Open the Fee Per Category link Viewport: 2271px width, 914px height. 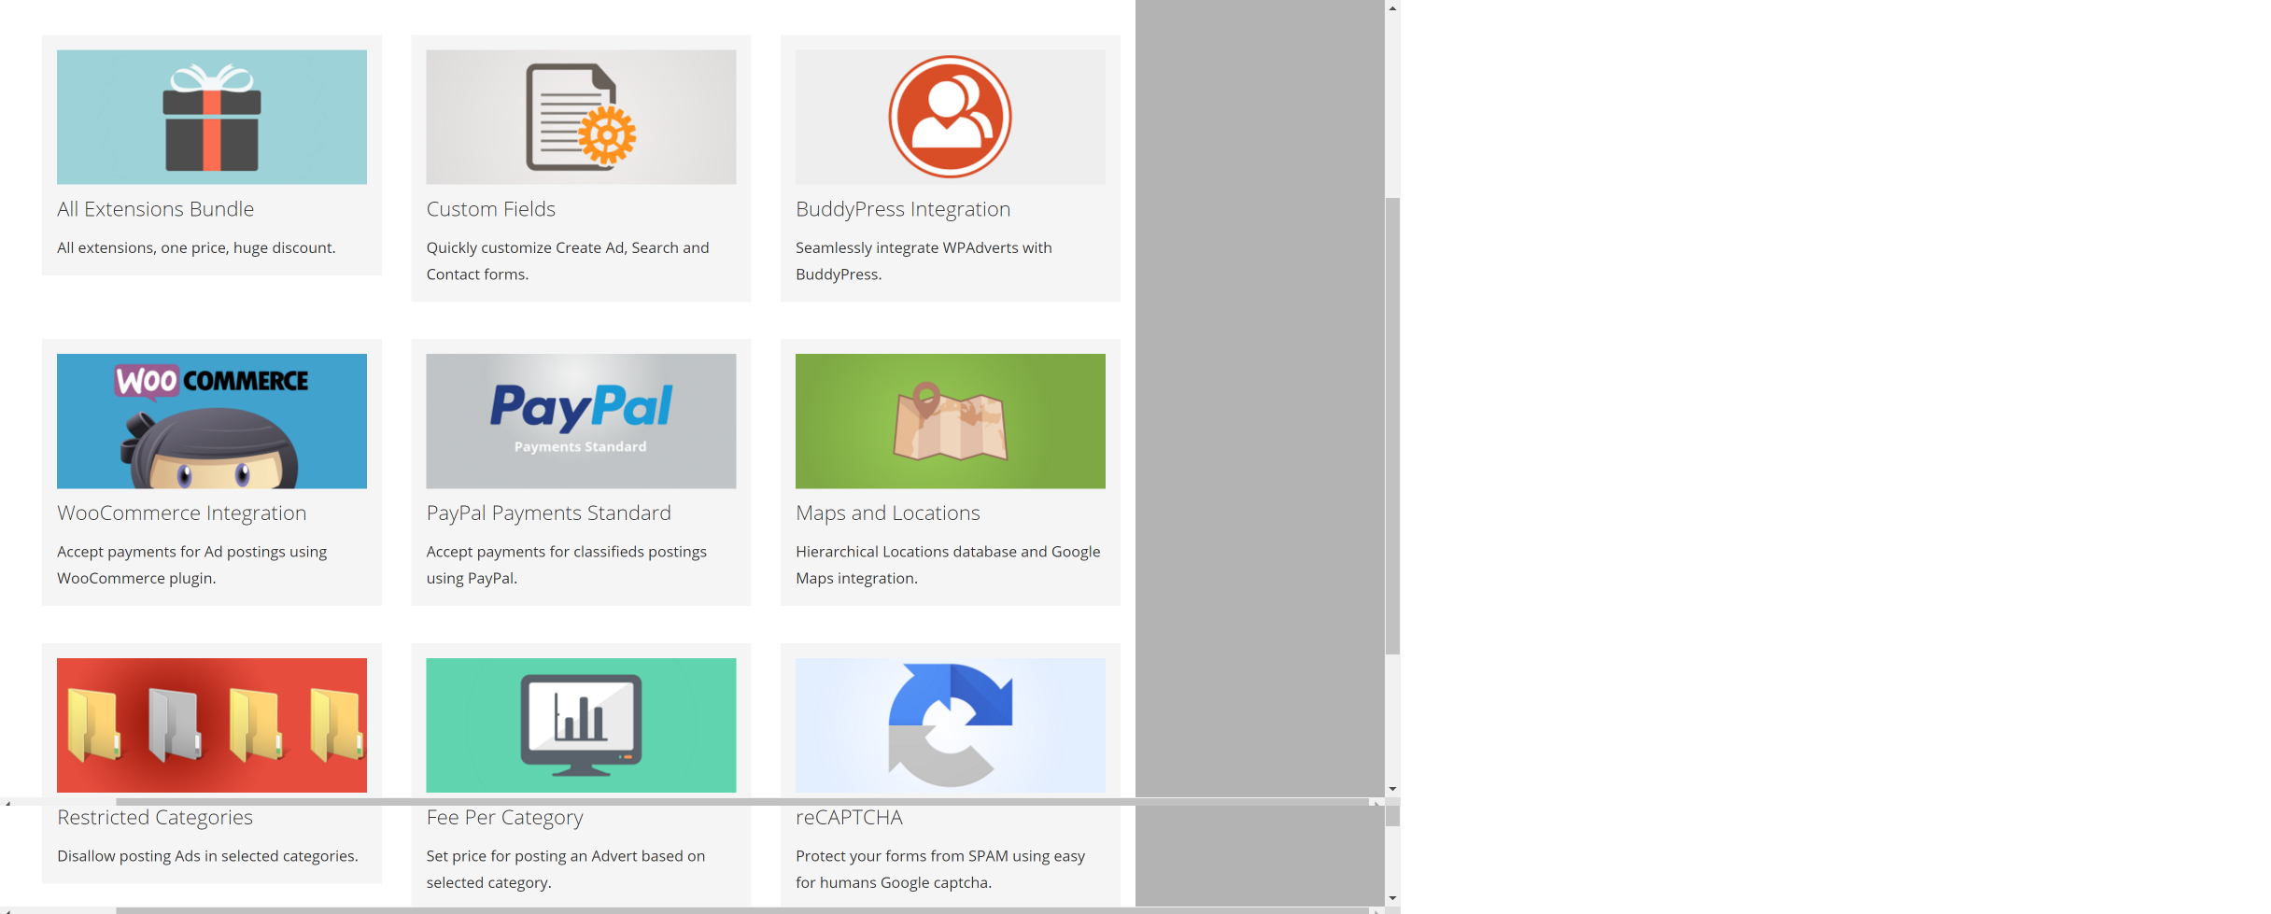[x=504, y=816]
